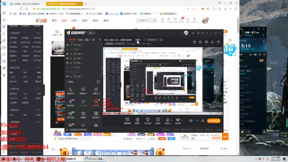Click the bell notification icon in streaming app
The image size is (288, 162).
(x=212, y=42)
